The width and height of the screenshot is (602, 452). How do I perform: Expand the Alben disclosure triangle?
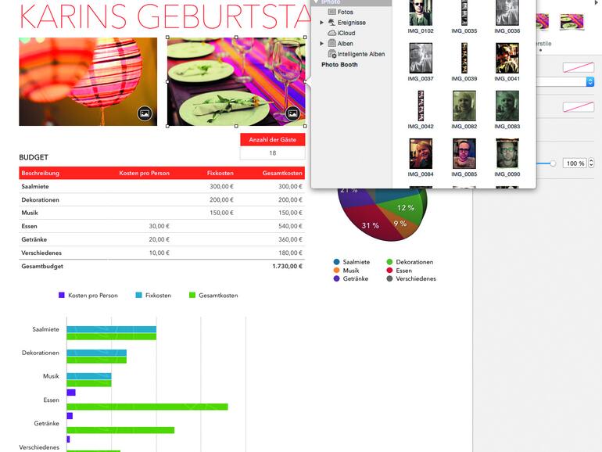pos(322,43)
